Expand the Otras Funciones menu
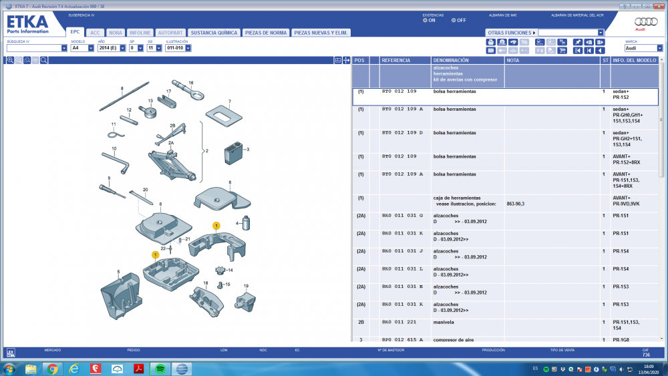This screenshot has width=668, height=376. [x=511, y=33]
